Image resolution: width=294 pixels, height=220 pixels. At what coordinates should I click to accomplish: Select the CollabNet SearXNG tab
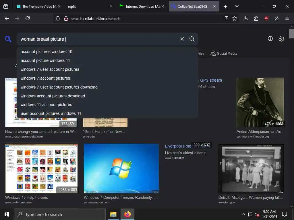click(194, 6)
